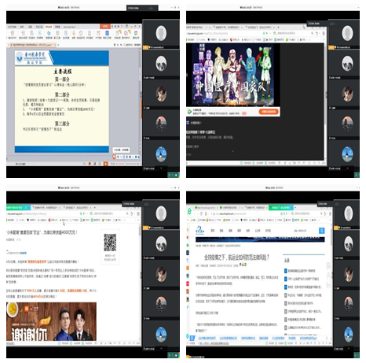Screen dimensions: 366x363
Task: Expand the chevron under the participant strip beside the slide
Action: pos(161,168)
